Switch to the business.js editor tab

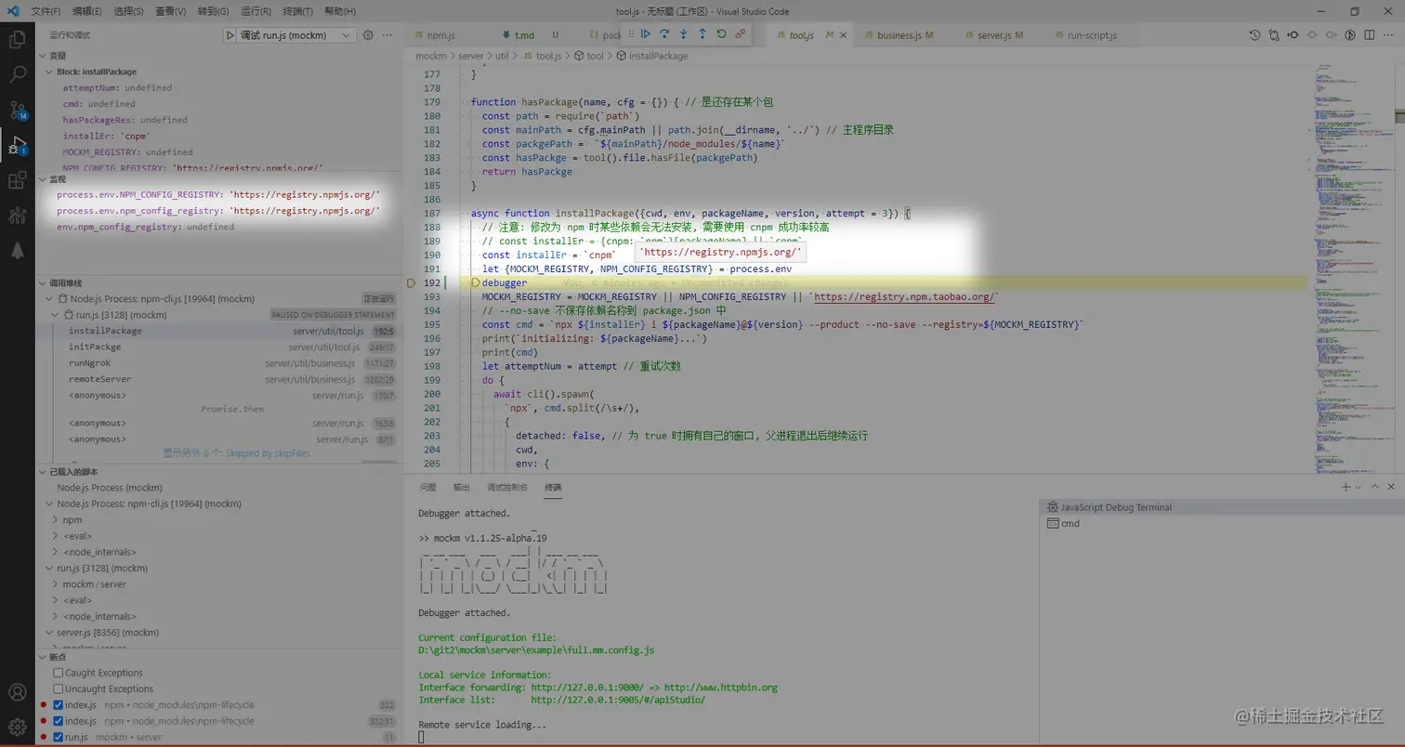898,35
